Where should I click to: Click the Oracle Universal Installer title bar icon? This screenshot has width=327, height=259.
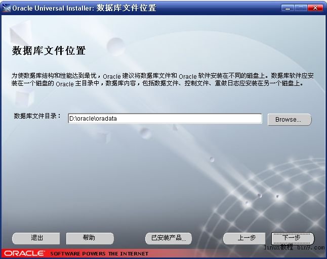6,8
